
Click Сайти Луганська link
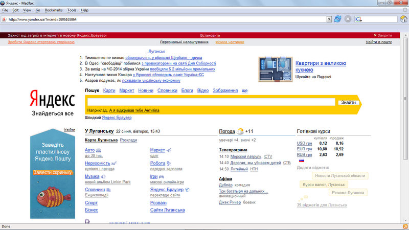click(167, 210)
